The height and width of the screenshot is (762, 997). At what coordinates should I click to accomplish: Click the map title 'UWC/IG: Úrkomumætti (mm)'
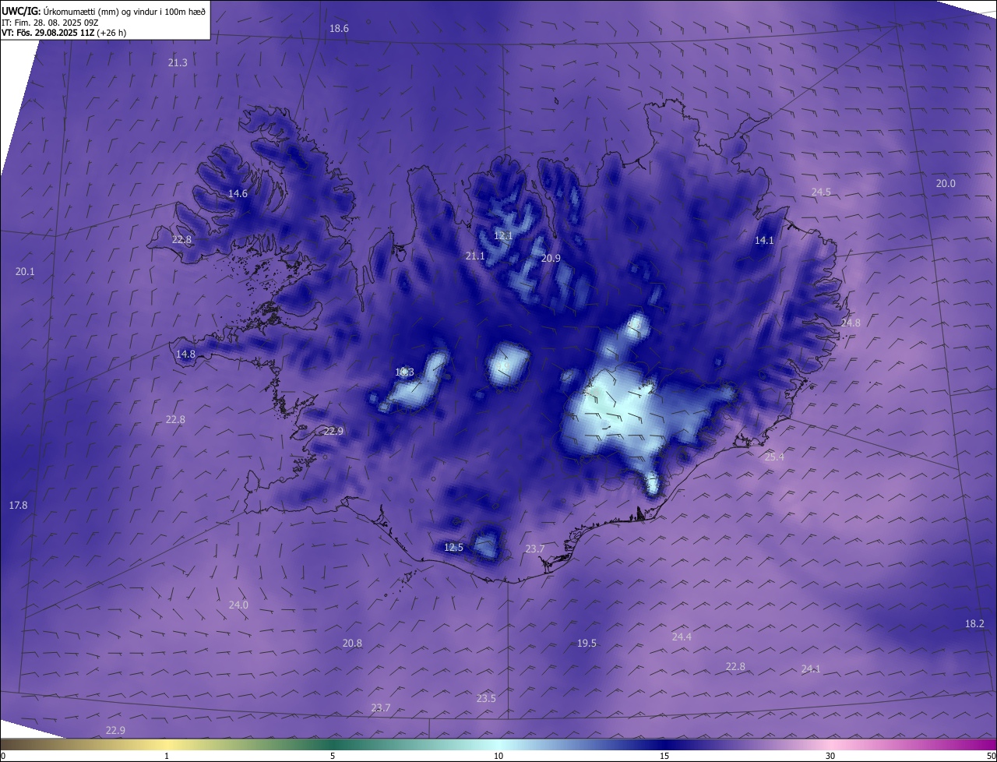click(60, 11)
